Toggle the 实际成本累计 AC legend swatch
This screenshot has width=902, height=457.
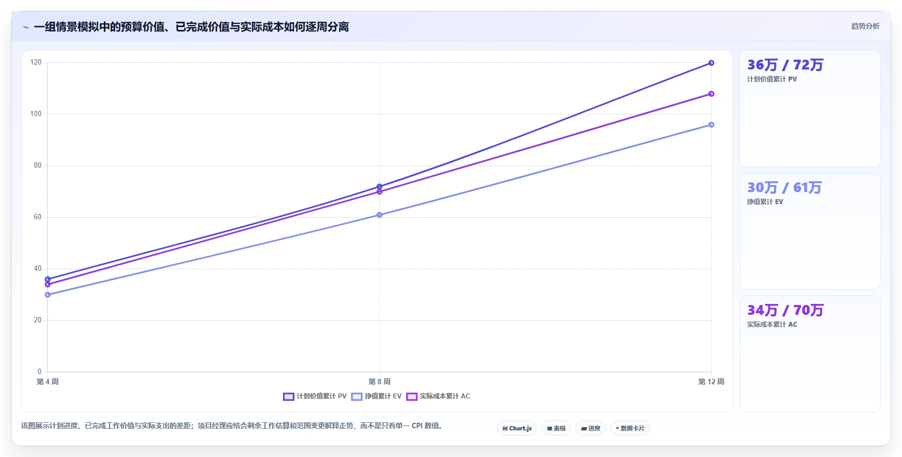click(x=412, y=397)
